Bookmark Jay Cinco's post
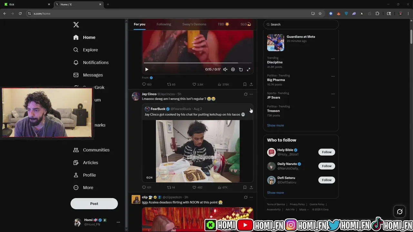Viewport: 413px width, 232px height. point(245,187)
